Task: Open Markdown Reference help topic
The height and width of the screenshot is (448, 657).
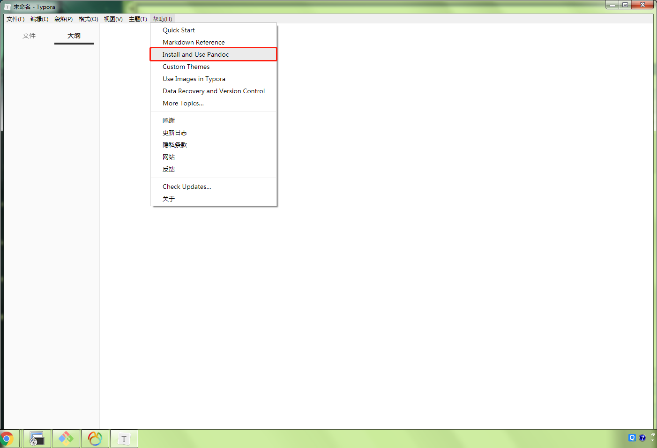Action: click(214, 42)
